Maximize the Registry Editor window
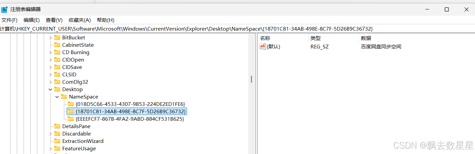 click(447, 9)
